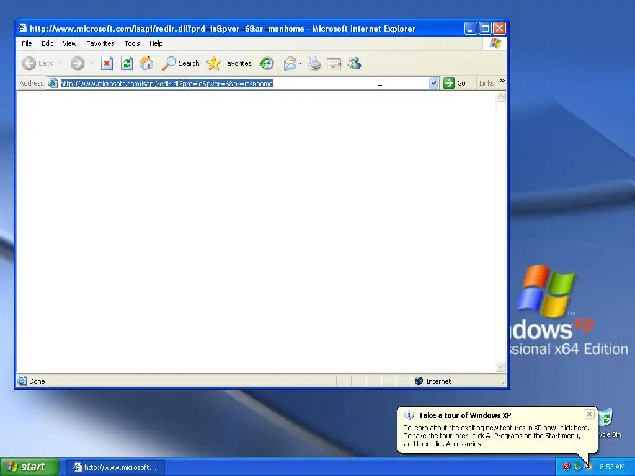Select the Internet Explorer taskbar button
Image resolution: width=635 pixels, height=476 pixels.
(x=115, y=467)
